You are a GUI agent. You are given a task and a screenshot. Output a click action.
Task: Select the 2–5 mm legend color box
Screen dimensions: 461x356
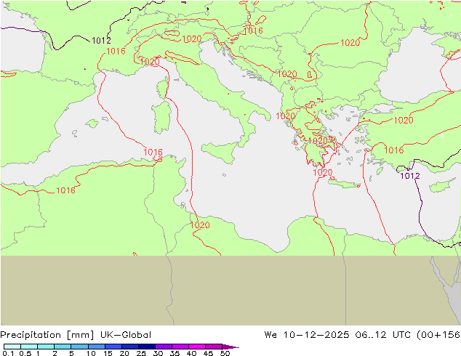63,347
